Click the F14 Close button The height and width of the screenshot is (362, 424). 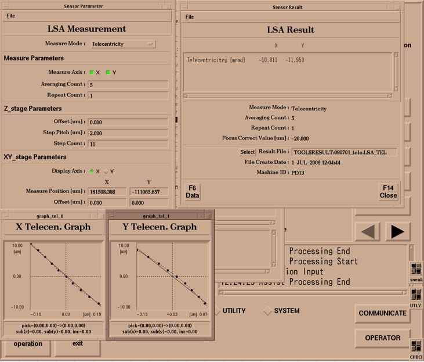tap(388, 192)
